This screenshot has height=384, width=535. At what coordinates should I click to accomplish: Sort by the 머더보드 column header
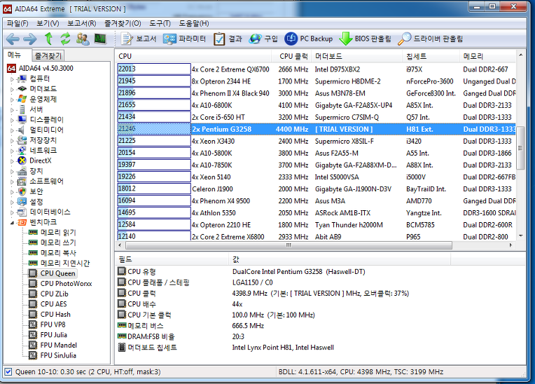(357, 56)
